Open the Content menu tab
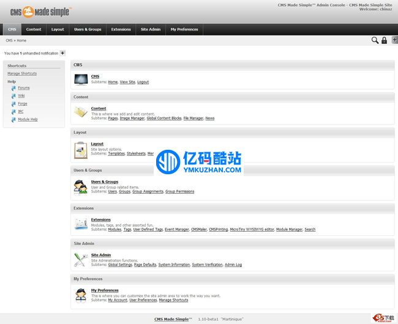 click(34, 29)
